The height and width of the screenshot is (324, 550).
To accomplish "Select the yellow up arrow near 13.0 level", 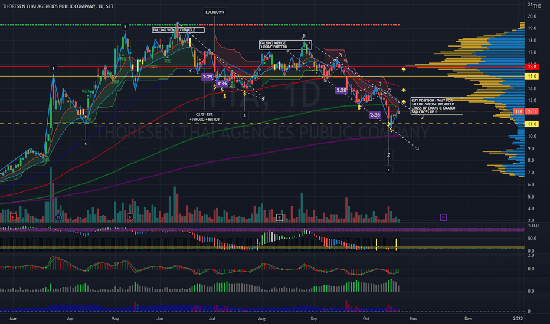I will point(404,102).
